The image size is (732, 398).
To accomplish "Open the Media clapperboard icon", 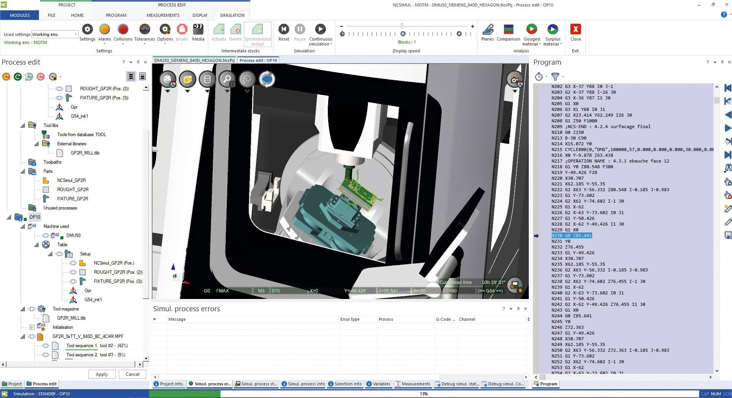I will (198, 29).
